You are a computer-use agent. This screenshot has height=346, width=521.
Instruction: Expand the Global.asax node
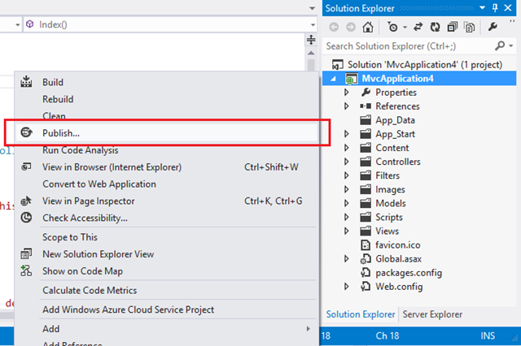tap(347, 259)
